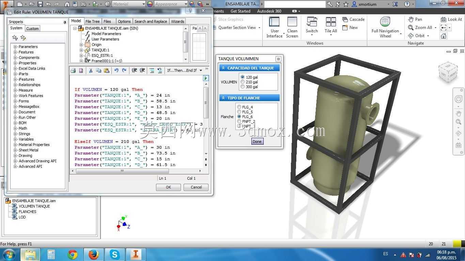465x261 pixels.
Task: Open Skype from the Windows taskbar
Action: [x=114, y=254]
